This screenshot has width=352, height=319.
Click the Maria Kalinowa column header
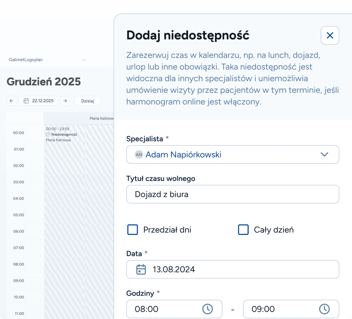coord(101,118)
